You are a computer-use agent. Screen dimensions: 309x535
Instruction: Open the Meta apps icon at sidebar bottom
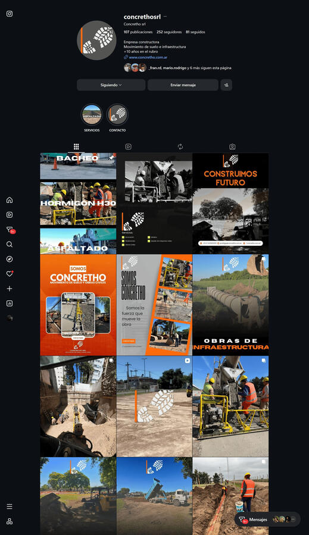10,521
